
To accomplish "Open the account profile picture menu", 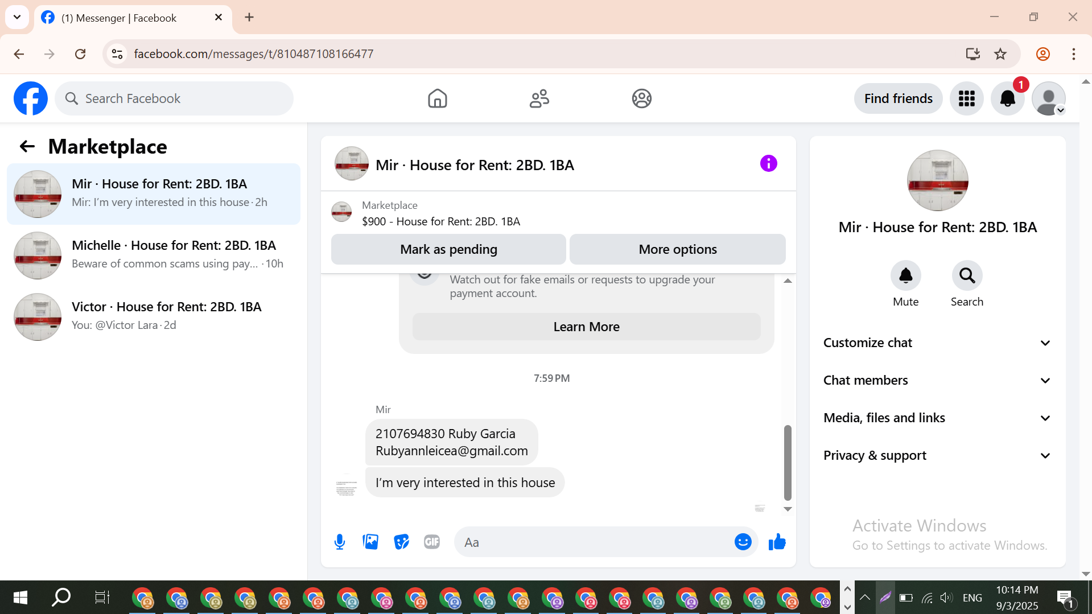I will point(1048,98).
